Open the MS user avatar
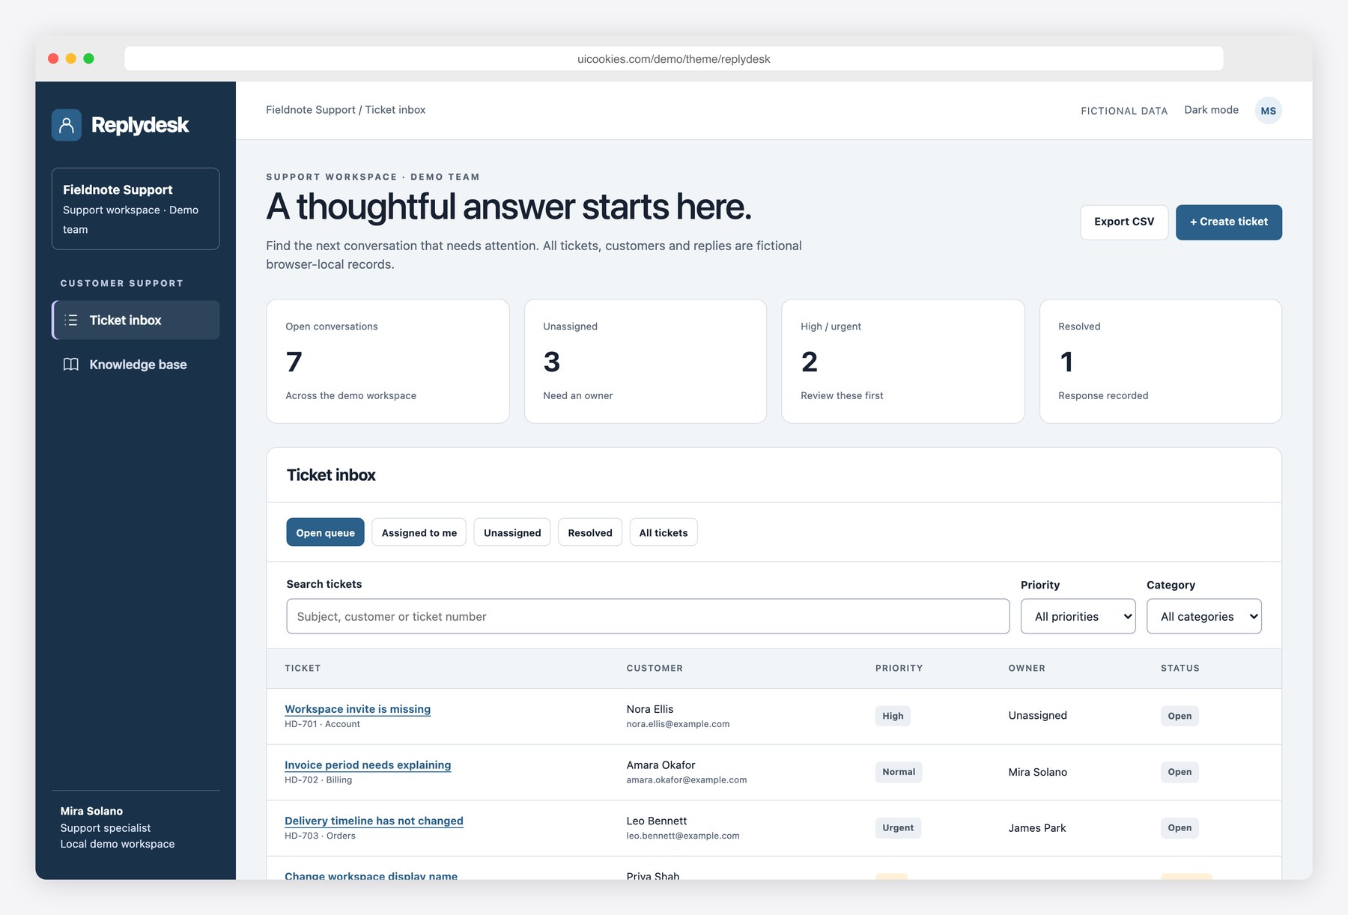Screen dimensions: 1348x915 pos(1268,111)
